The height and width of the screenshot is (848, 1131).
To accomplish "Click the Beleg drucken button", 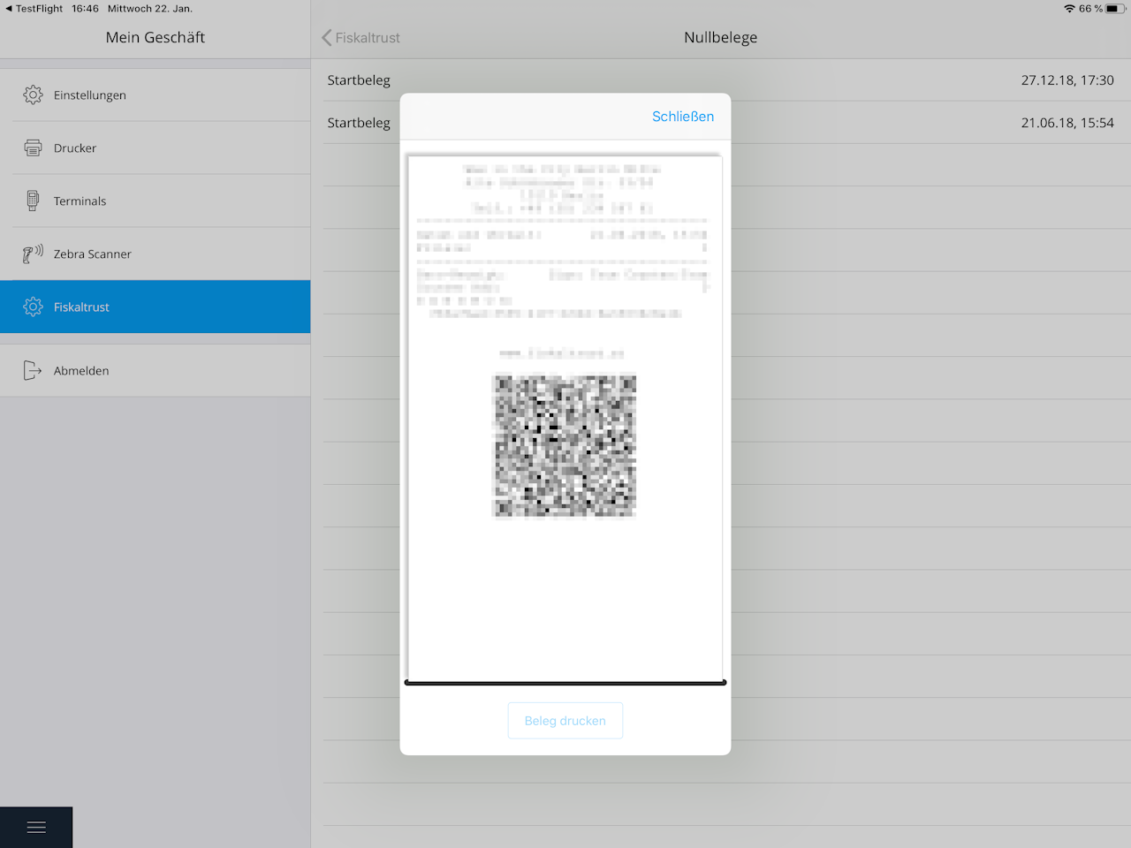I will pos(565,721).
